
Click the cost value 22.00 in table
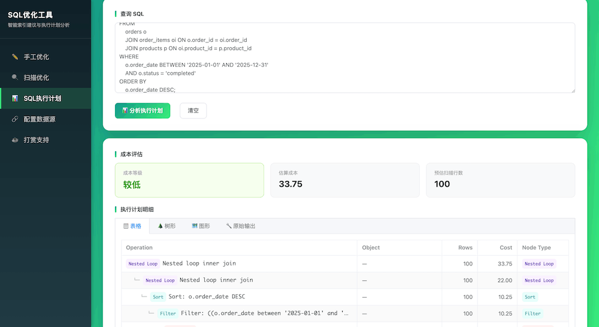click(505, 280)
